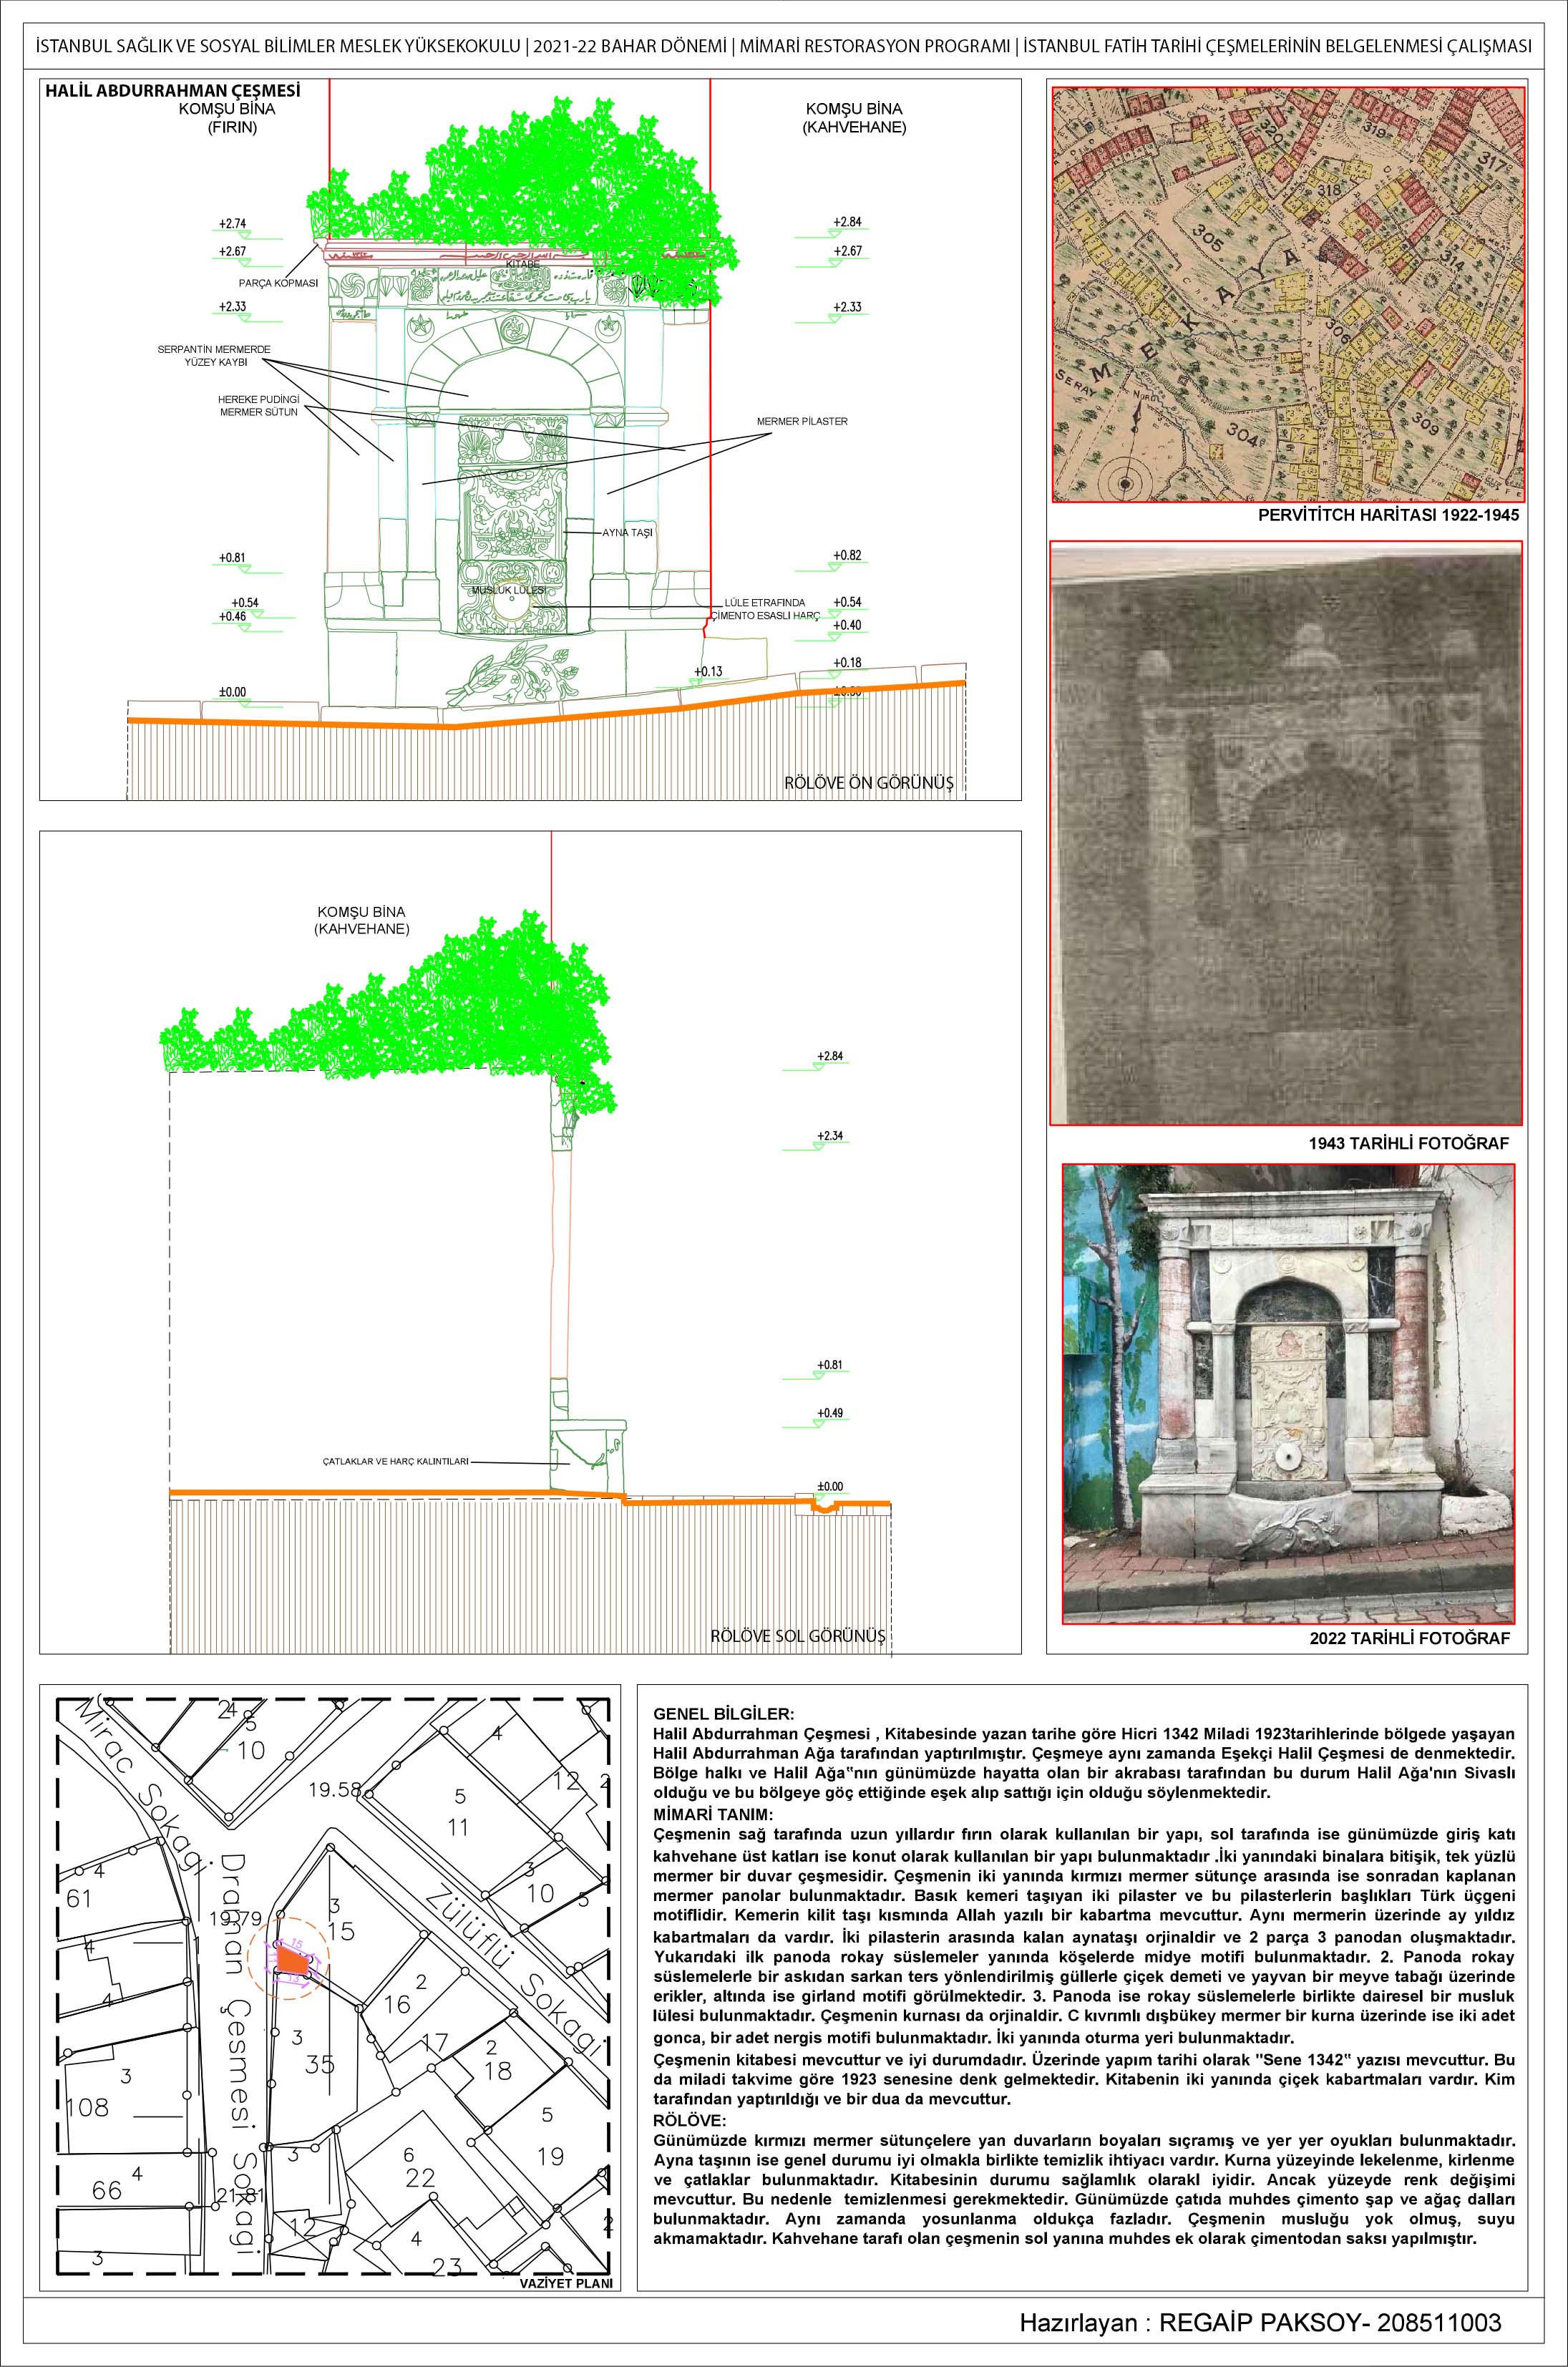Select the 'HEREKE PUDİNGİ MERMER SÜTUN' annotation

click(258, 405)
